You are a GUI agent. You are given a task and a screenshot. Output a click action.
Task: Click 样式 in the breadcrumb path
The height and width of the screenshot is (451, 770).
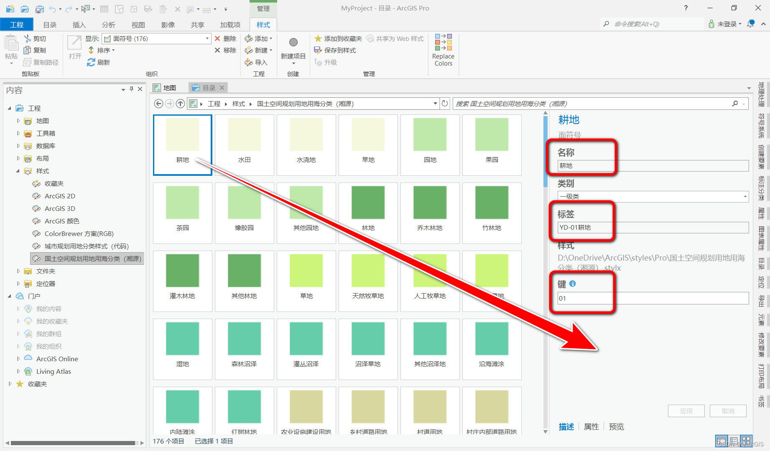click(x=239, y=104)
